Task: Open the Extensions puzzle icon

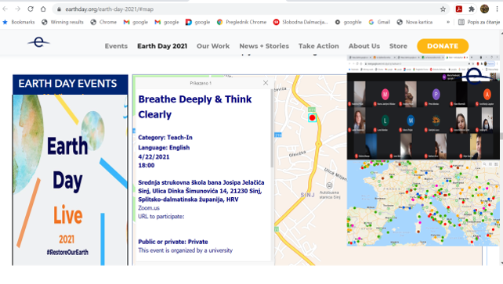Action: [471, 9]
